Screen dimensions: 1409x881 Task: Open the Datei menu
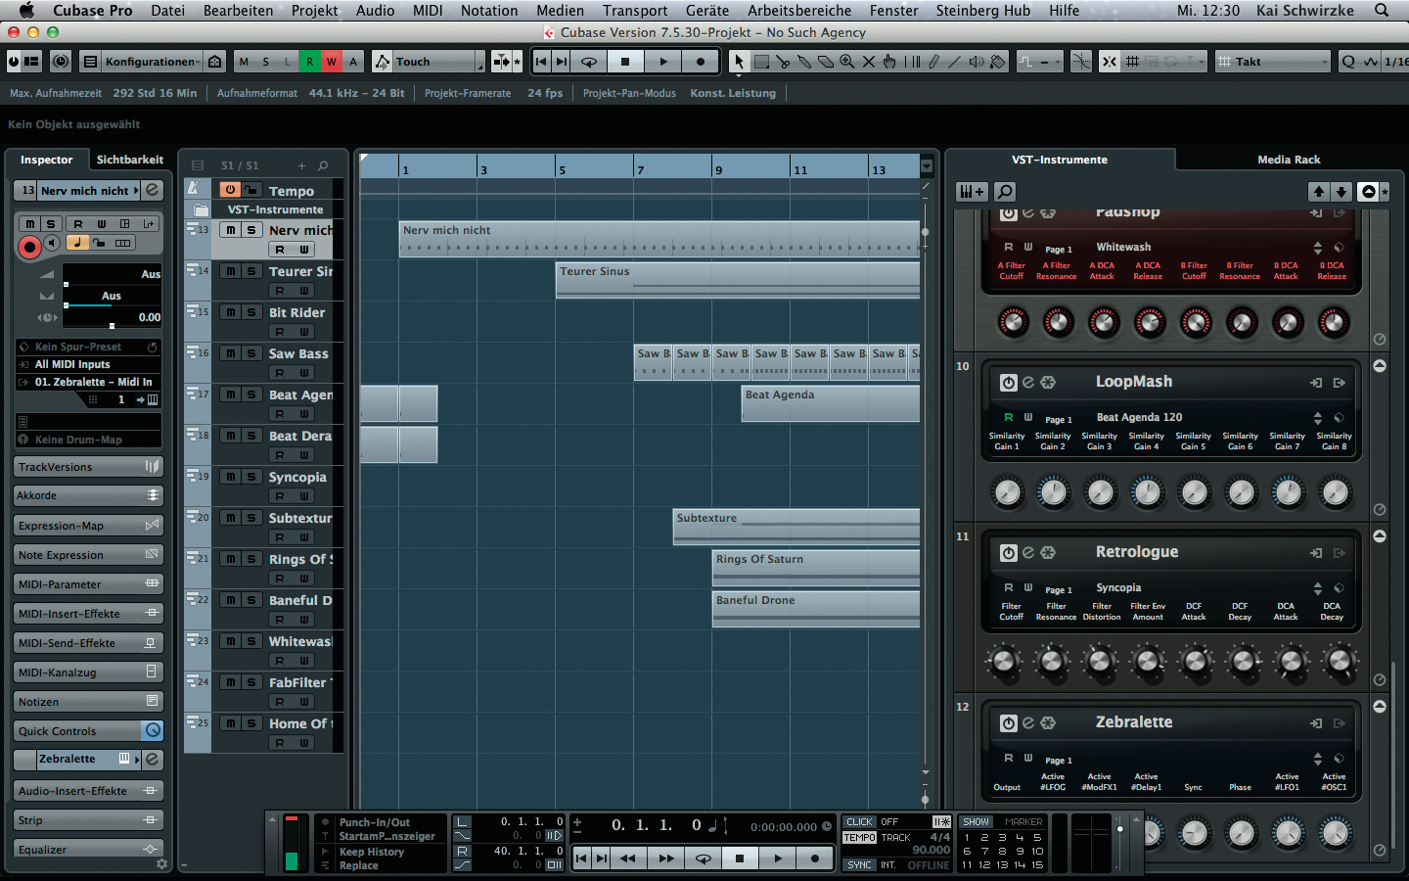[x=167, y=11]
